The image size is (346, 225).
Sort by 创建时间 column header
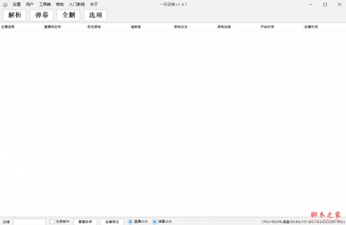[x=324, y=27]
